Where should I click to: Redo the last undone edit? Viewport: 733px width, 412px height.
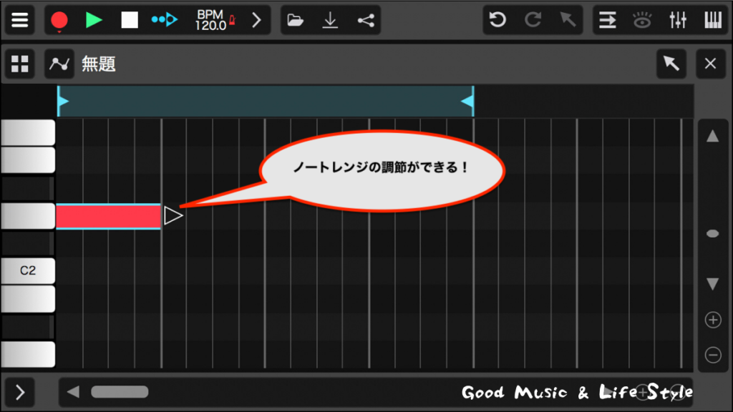click(533, 20)
